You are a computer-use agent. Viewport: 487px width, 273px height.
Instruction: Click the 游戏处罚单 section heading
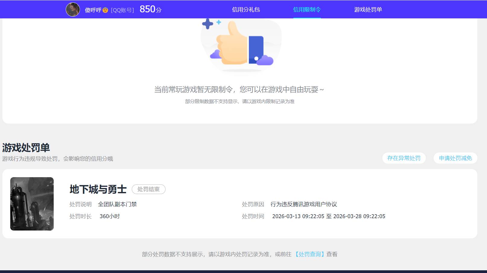pos(27,148)
